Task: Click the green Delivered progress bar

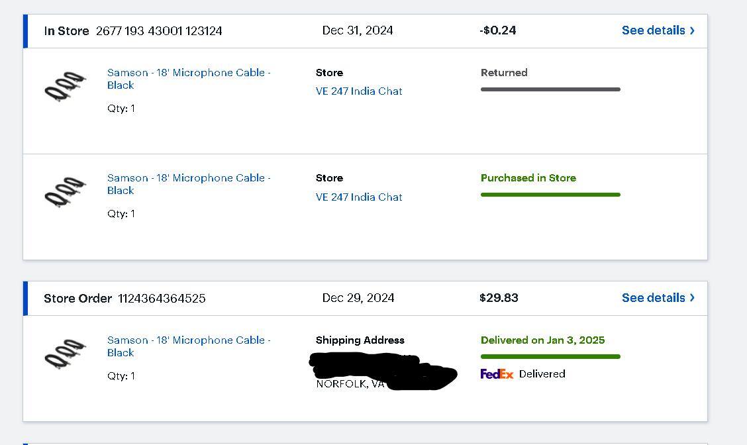Action: pyautogui.click(x=550, y=357)
